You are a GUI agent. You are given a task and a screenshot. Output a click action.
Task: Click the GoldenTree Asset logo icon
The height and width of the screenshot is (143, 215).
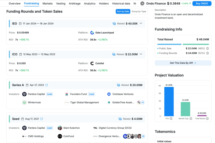click(109, 102)
